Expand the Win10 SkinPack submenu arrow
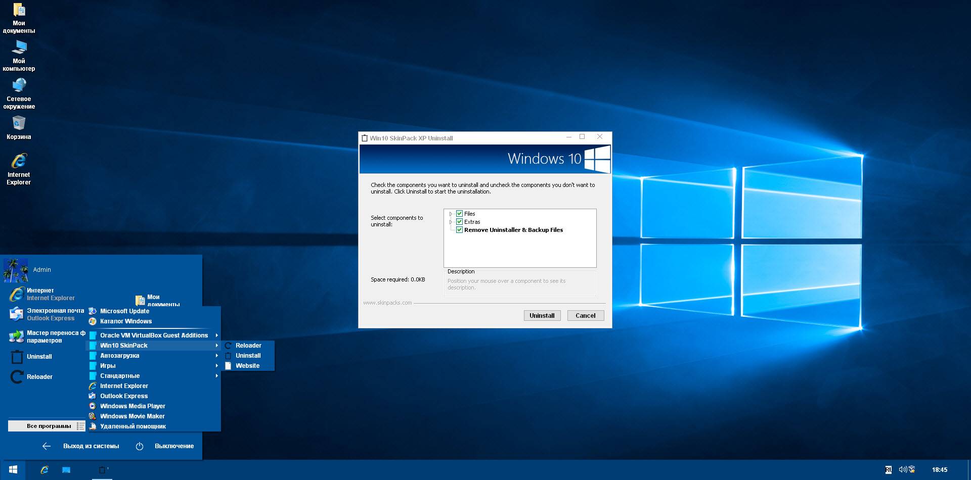 click(x=216, y=346)
